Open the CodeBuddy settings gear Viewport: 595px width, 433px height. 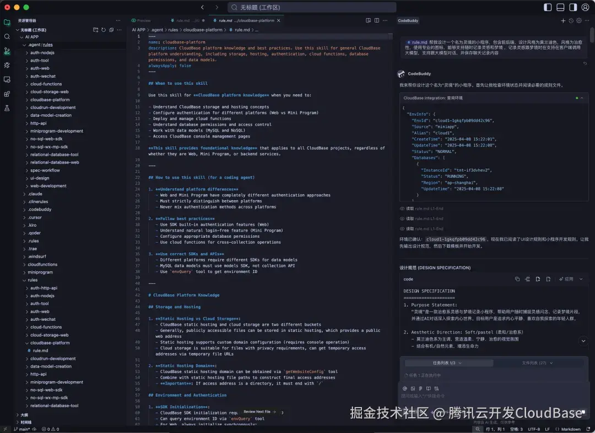tap(579, 20)
